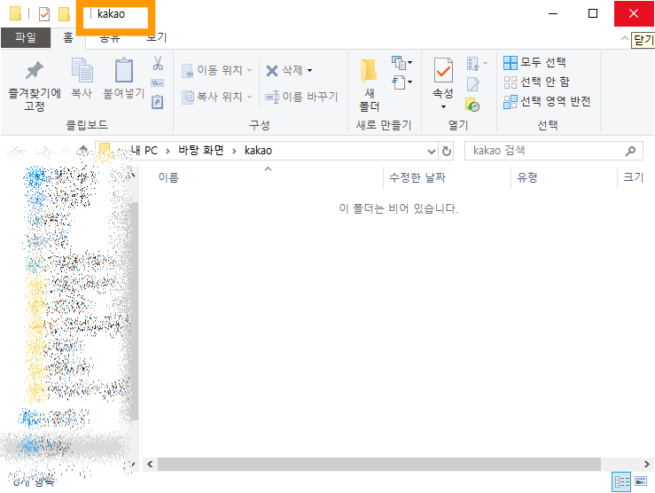Expand the Properties (속성) dropdown arrow

coord(443,107)
